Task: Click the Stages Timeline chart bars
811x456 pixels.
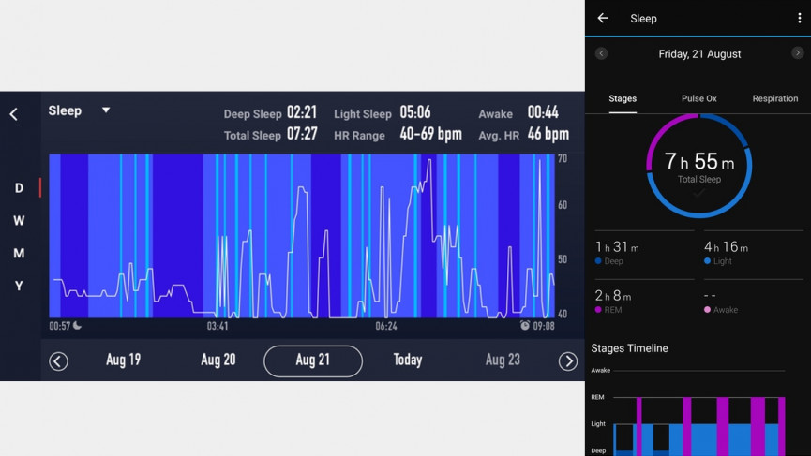Action: 699,426
